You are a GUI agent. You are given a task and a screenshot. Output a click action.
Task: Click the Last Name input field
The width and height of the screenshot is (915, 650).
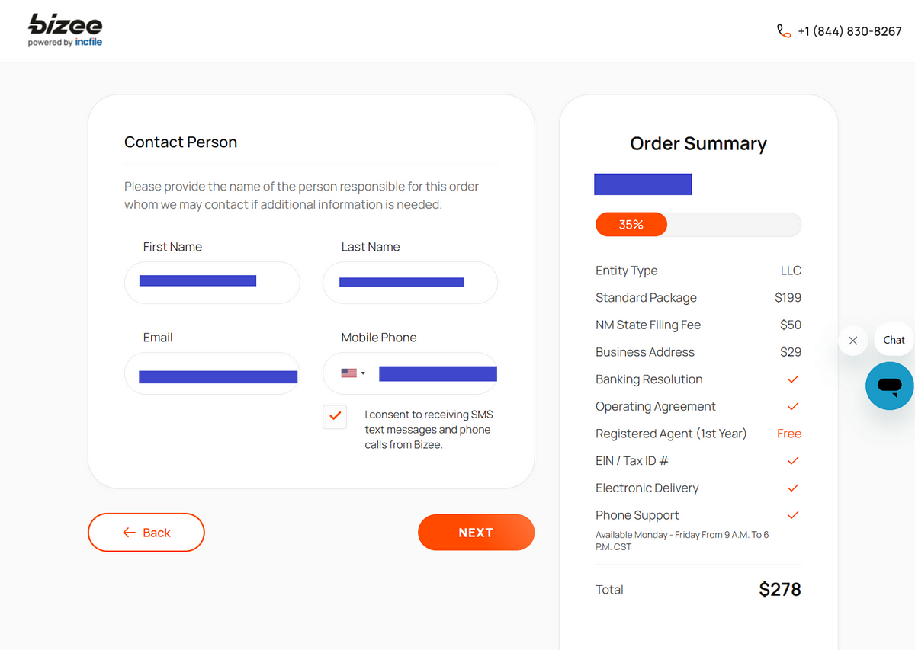(x=410, y=283)
